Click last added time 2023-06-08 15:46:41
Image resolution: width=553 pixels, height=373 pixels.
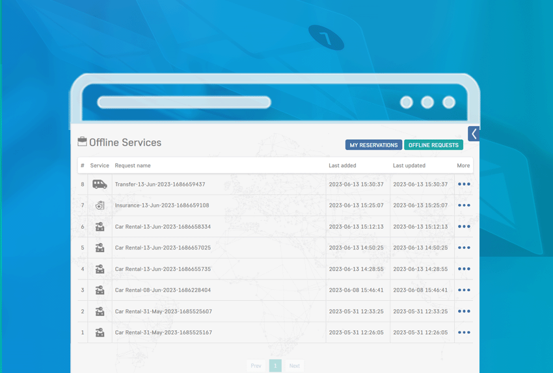357,290
